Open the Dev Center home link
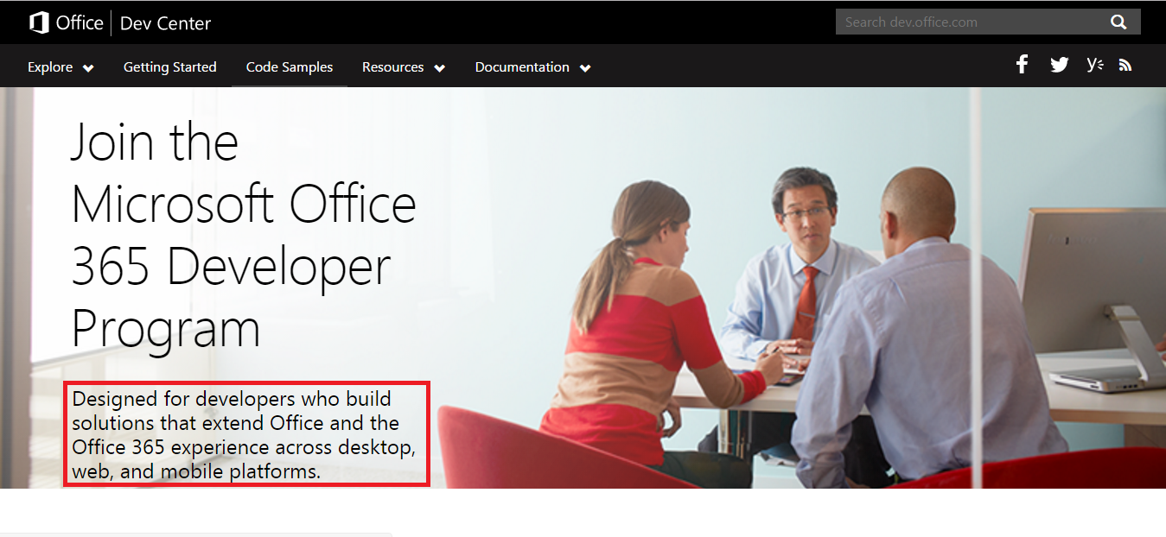Image resolution: width=1166 pixels, height=537 pixels. [165, 23]
